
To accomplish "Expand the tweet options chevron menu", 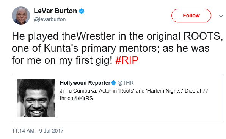I will click(221, 16).
